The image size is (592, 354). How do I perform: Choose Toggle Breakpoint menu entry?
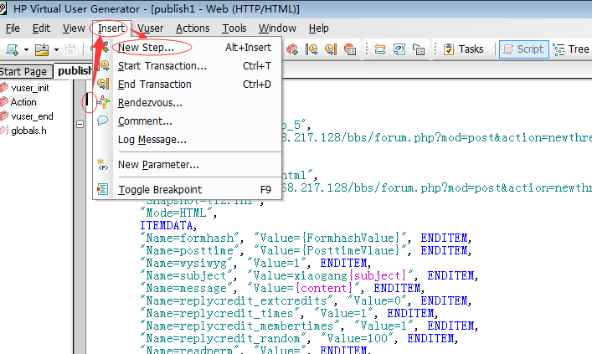coord(188,189)
